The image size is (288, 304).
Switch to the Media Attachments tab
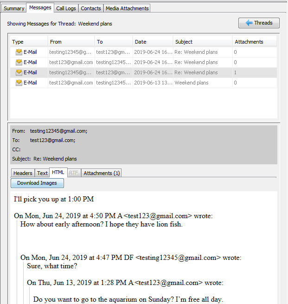127,8
